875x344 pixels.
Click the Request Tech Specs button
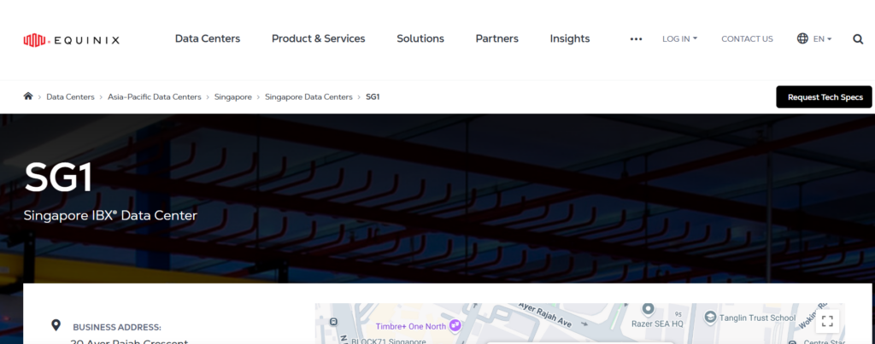tap(825, 97)
